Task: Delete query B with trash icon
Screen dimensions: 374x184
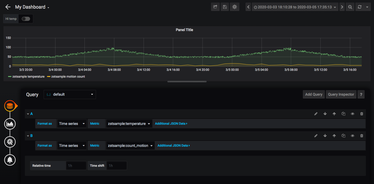Action: point(362,136)
